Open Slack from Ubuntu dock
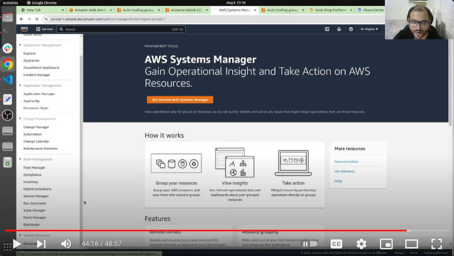Screen dimensions: 454x256 (x=7, y=48)
